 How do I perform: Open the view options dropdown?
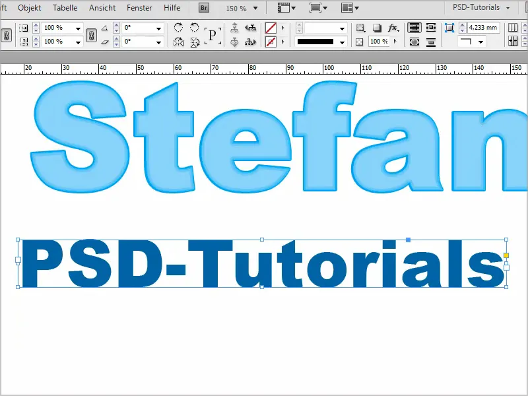pyautogui.click(x=286, y=8)
